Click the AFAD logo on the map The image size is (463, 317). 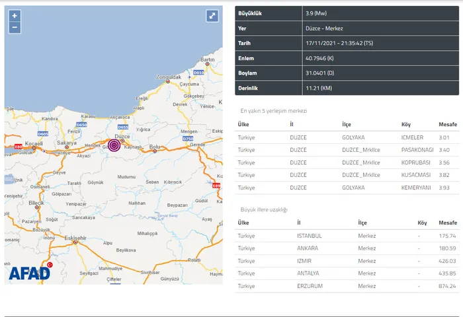[x=29, y=272]
